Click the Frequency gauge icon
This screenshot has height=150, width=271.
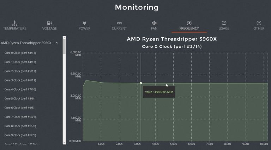tap(189, 23)
